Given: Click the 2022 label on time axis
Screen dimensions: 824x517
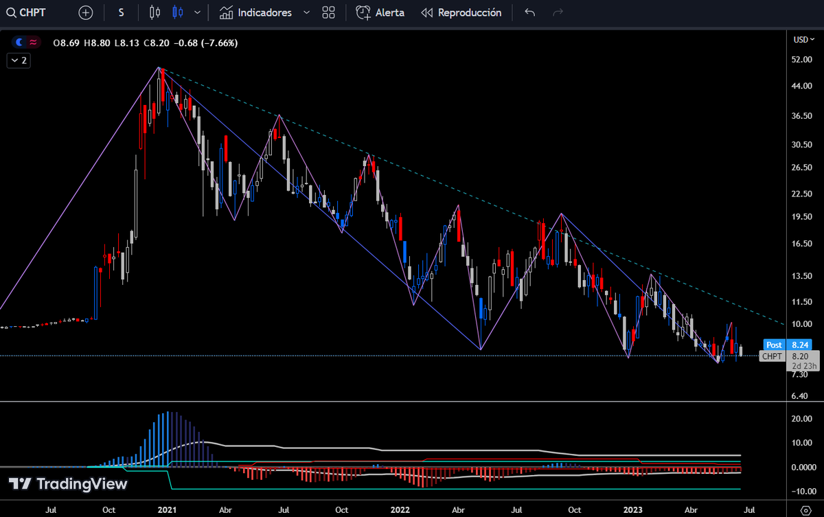Looking at the screenshot, I should click(x=400, y=510).
